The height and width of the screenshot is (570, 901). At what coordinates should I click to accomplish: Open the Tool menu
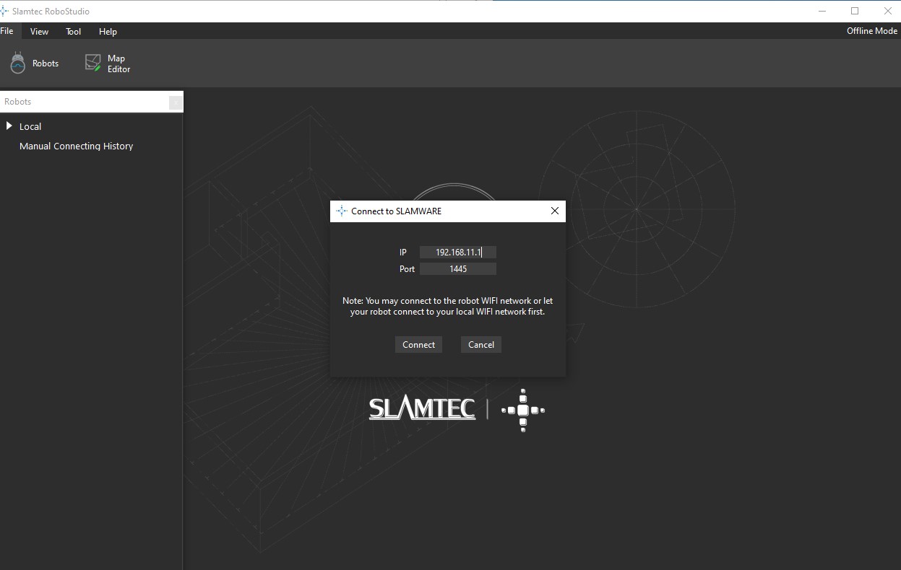74,31
